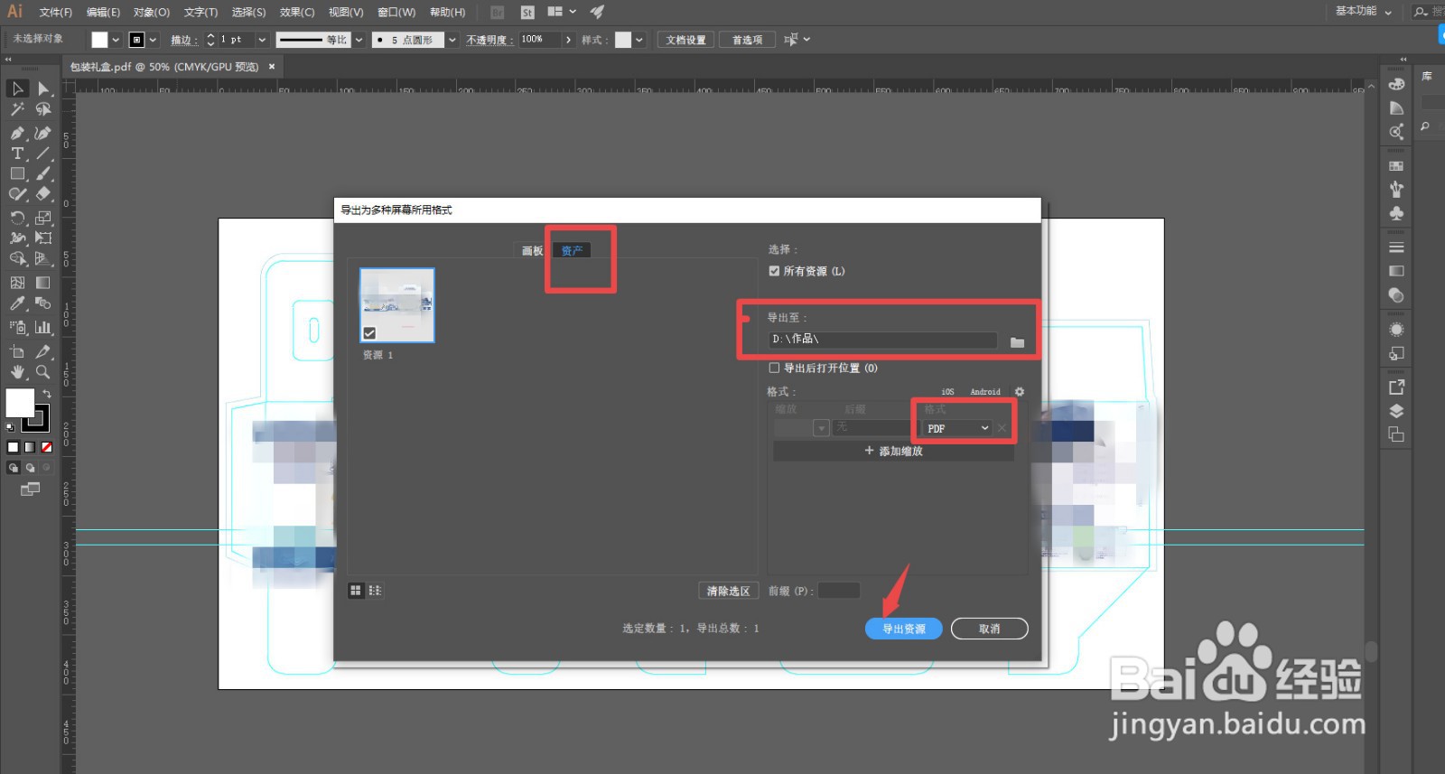Click 添加缩放 to add scale

pos(893,451)
